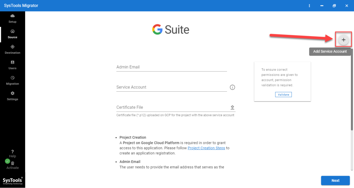This screenshot has width=354, height=188.
Task: Open the Project Creation Steps link
Action: coord(206,148)
